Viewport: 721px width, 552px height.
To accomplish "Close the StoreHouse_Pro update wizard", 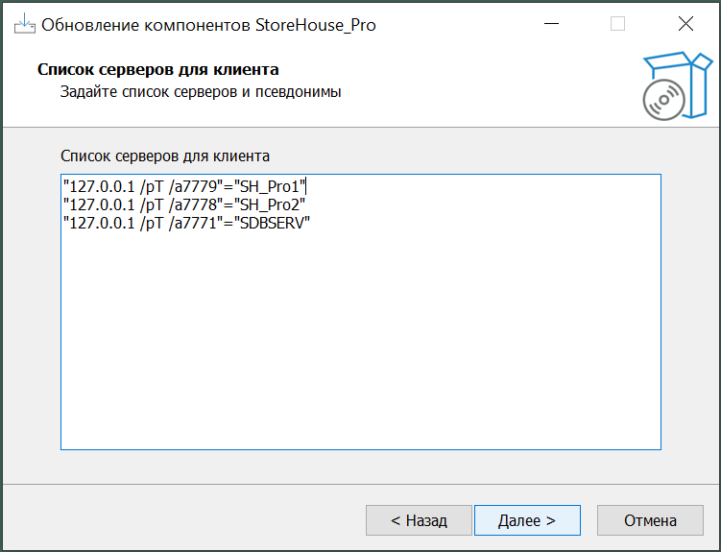I will pyautogui.click(x=685, y=25).
